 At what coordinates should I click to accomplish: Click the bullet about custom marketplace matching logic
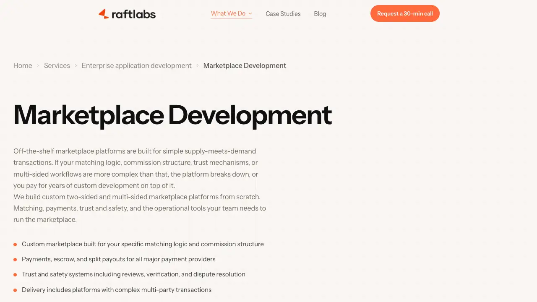coord(143,244)
